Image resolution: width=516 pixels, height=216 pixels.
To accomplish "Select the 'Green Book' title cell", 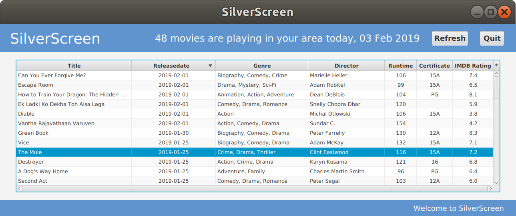I will (74, 133).
